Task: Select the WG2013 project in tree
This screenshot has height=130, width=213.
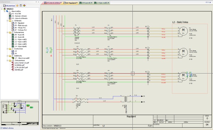Action: coord(10,9)
